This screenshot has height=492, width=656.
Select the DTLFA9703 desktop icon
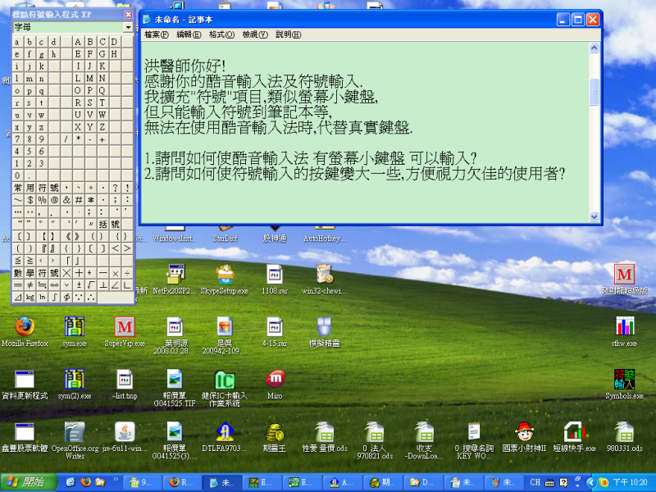tap(224, 431)
